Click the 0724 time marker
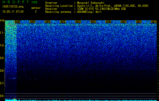 [63, 22]
